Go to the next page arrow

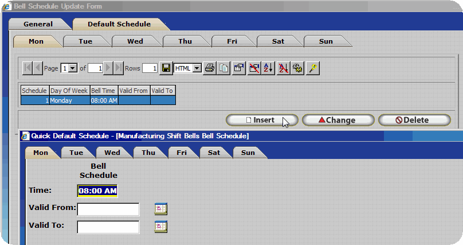coord(109,68)
